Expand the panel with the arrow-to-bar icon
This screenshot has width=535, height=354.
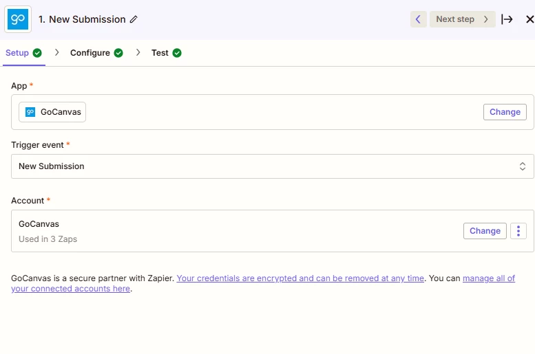(x=507, y=19)
